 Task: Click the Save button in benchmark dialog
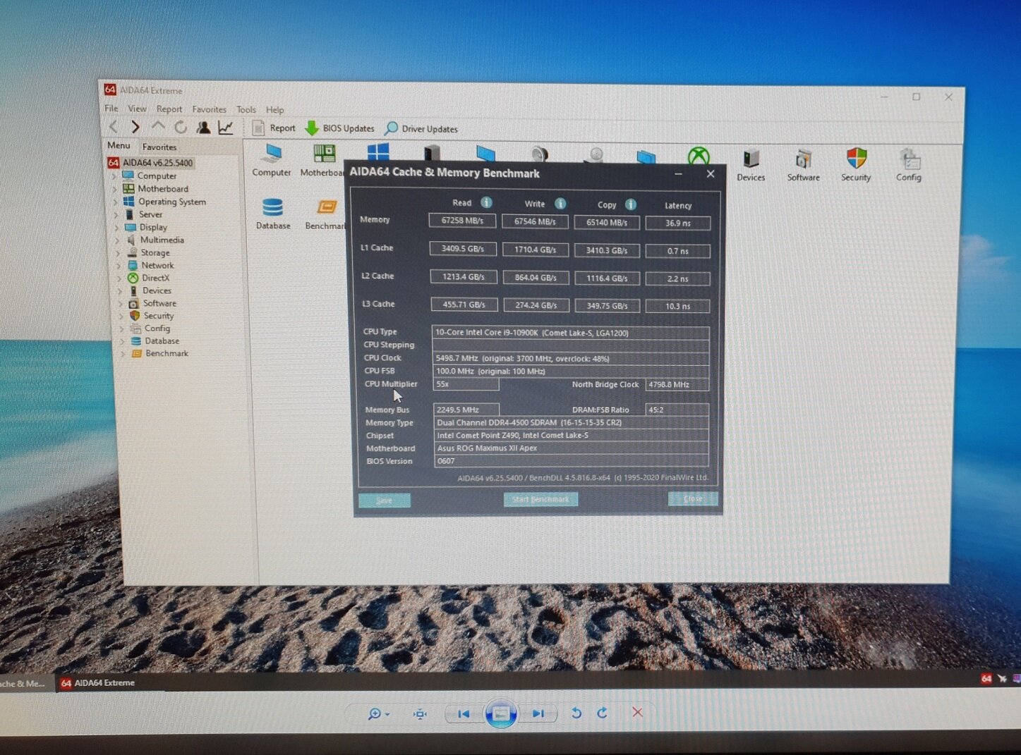385,500
